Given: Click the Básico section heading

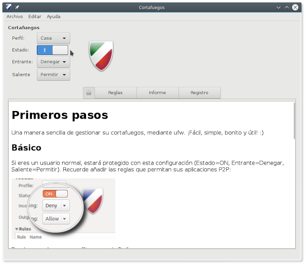Looking at the screenshot, I should 26,148.
